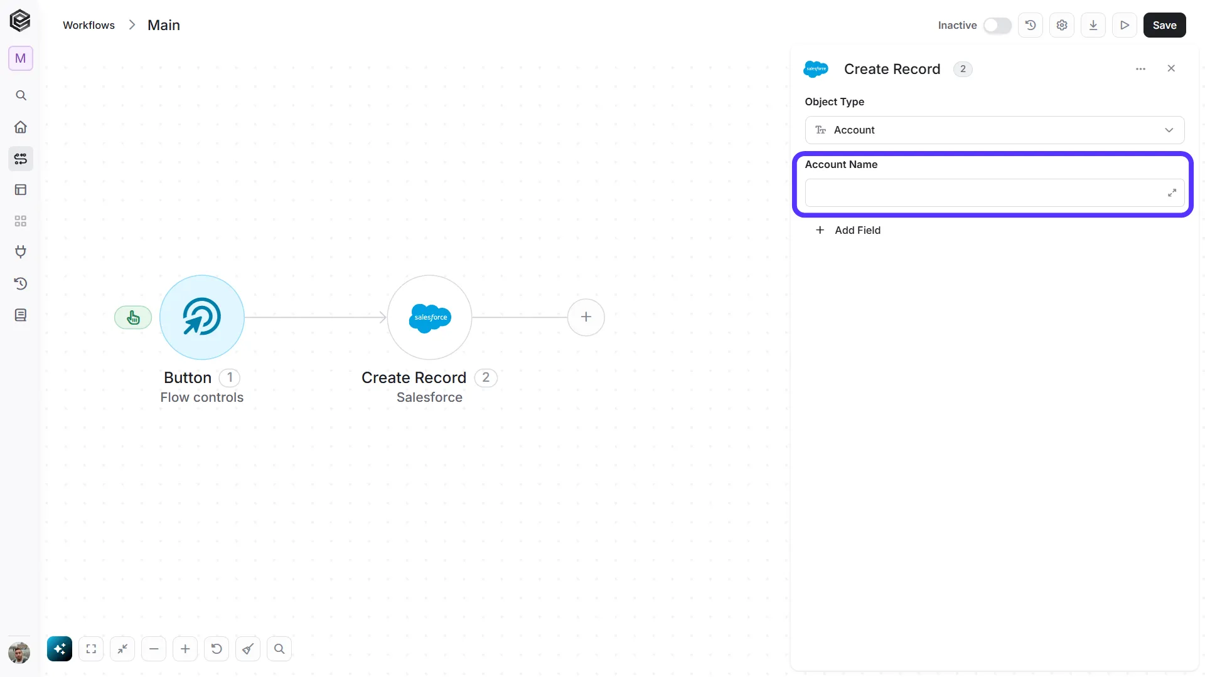Add a new step after Create Record
Image resolution: width=1205 pixels, height=677 pixels.
[586, 317]
